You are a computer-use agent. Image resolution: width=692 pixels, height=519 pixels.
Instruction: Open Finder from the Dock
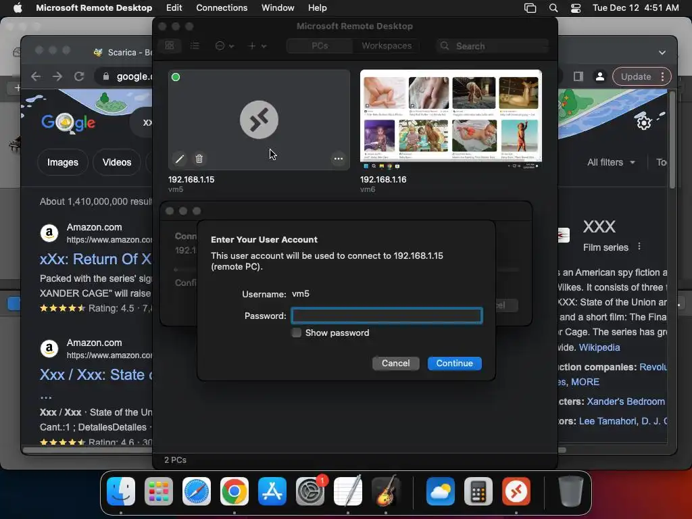[121, 491]
